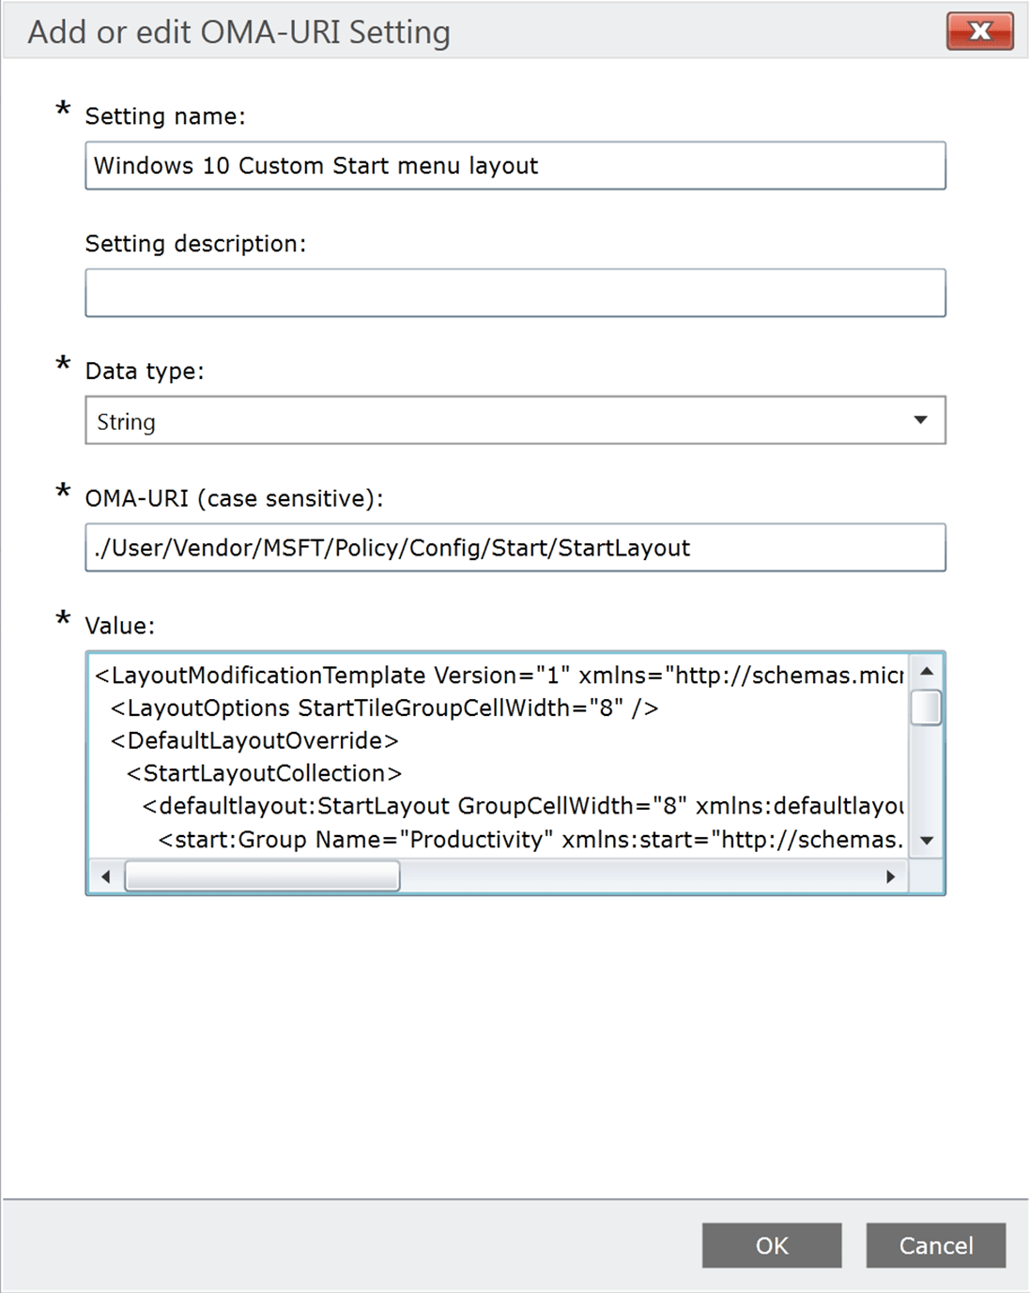Click the Value box scroll up arrow

coord(926,671)
